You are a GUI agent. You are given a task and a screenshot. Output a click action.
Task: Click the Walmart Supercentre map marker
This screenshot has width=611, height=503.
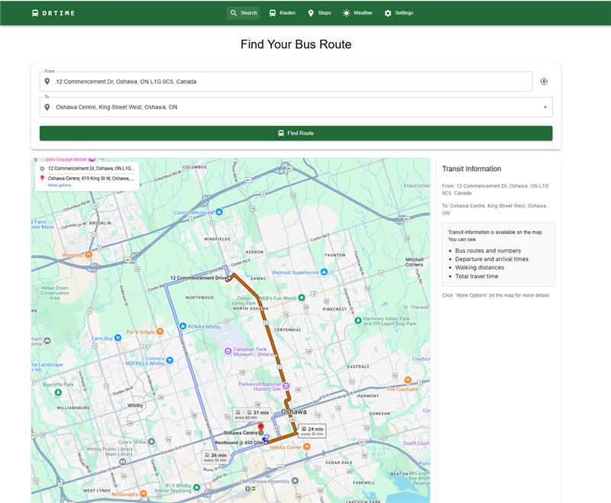(324, 272)
